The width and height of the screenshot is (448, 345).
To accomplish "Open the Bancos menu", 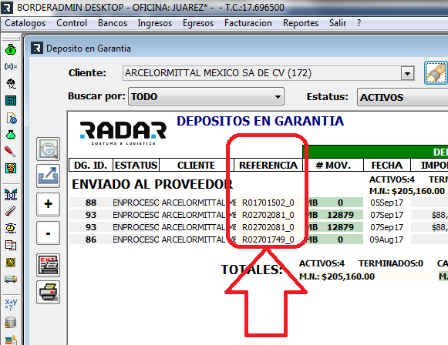I will coord(113,23).
